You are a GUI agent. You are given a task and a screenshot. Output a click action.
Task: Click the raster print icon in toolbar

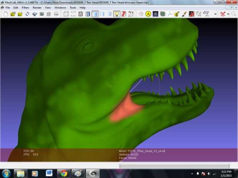[56, 14]
